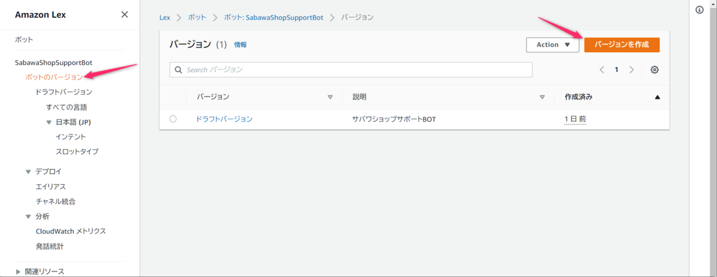Go to next page arrow

(x=632, y=70)
